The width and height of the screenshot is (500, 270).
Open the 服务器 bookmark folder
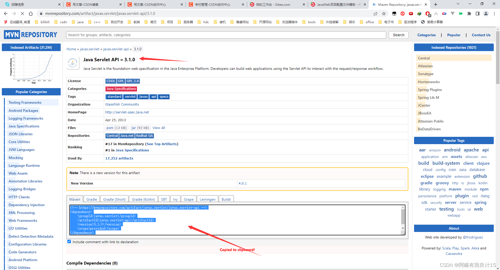click(185, 22)
